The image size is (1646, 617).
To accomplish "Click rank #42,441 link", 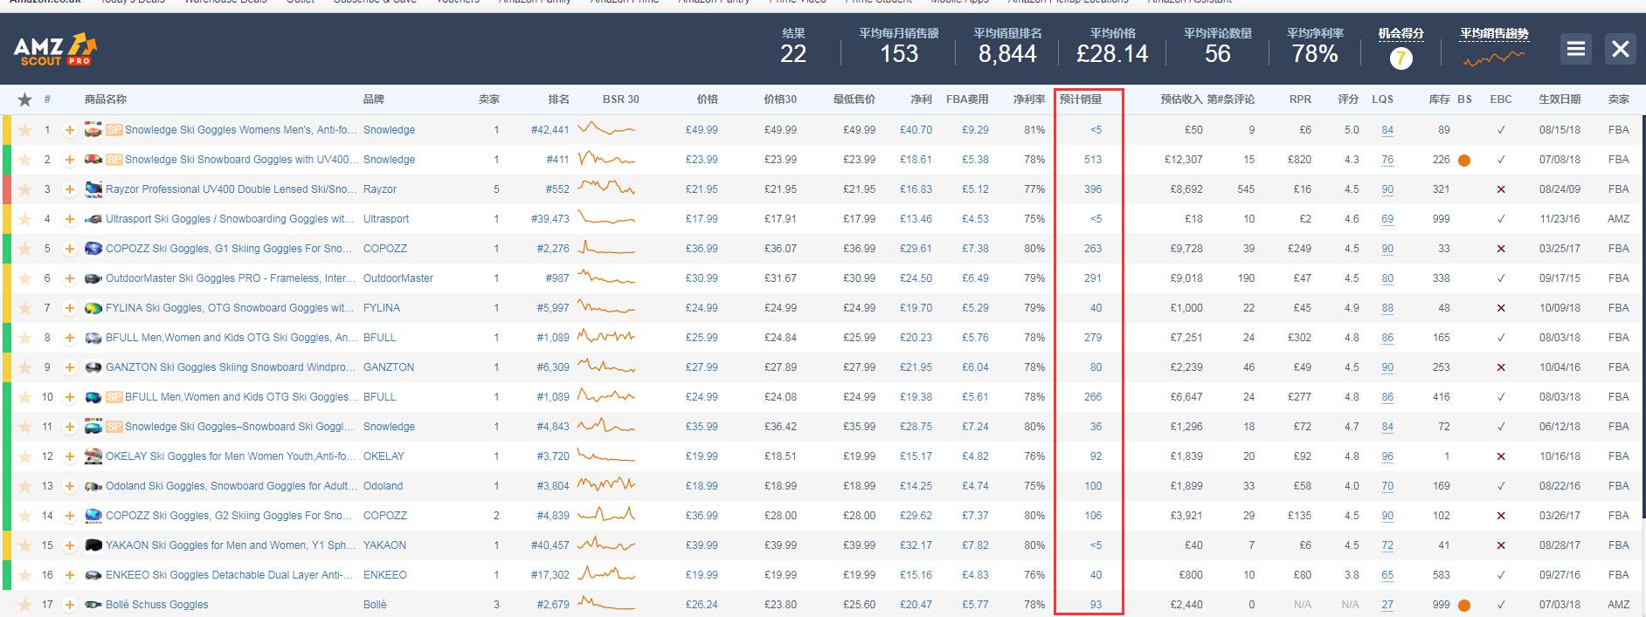I will click(x=550, y=130).
